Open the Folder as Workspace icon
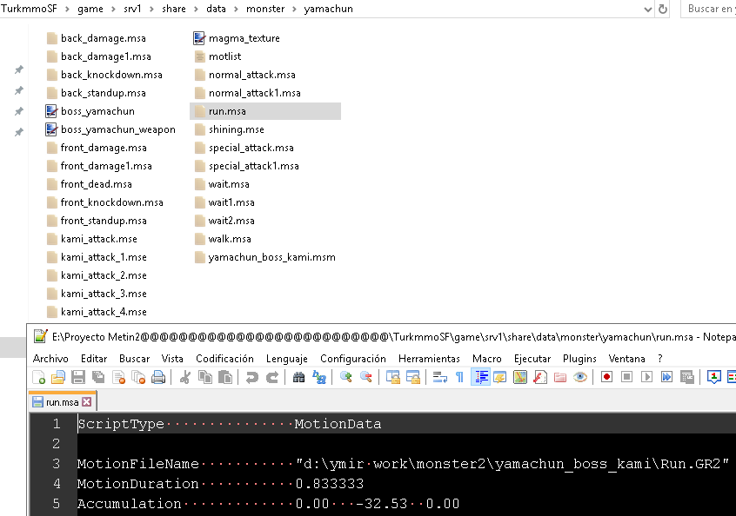The image size is (736, 516). (560, 377)
